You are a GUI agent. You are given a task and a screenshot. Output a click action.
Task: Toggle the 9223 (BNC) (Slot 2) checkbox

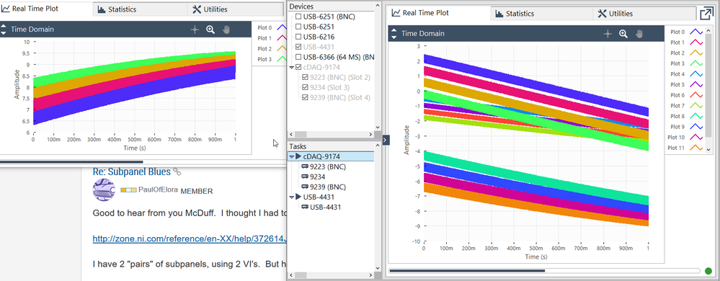306,77
